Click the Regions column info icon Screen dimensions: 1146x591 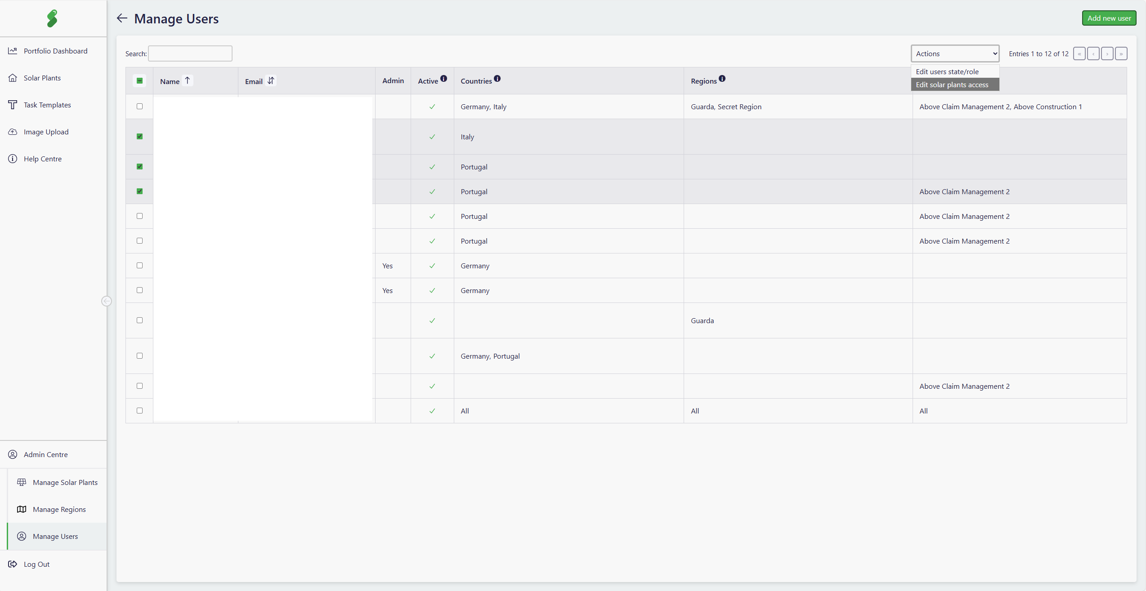(x=722, y=79)
